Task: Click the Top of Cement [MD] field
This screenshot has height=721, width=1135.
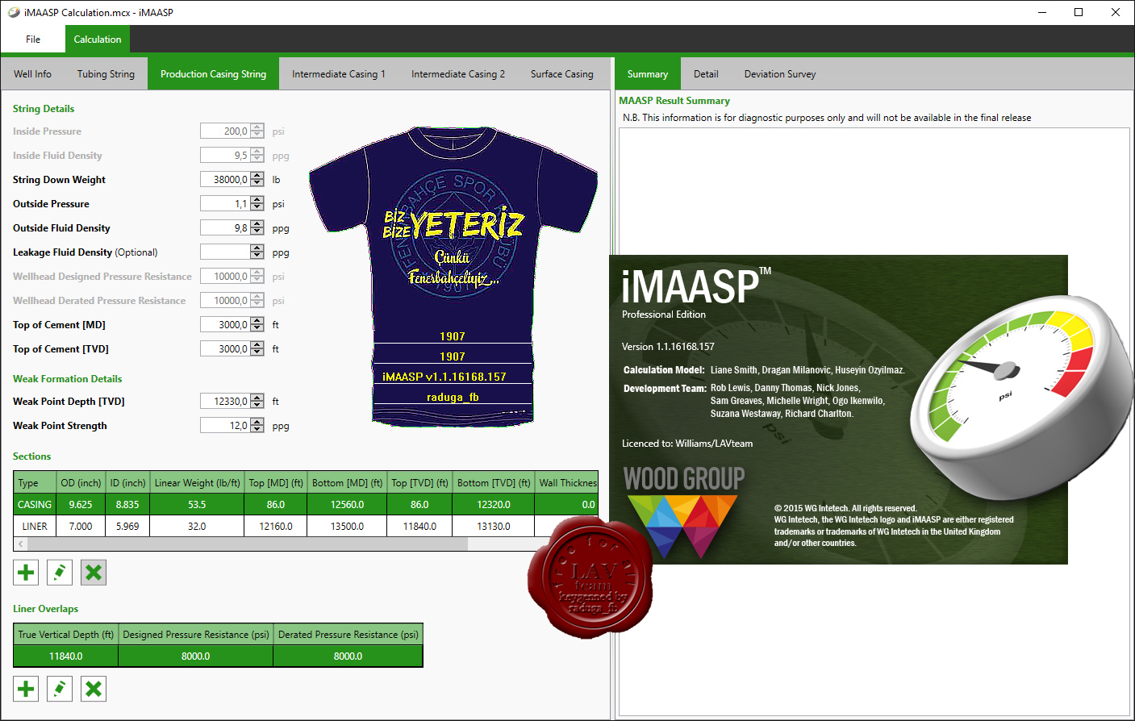Action: click(x=225, y=325)
